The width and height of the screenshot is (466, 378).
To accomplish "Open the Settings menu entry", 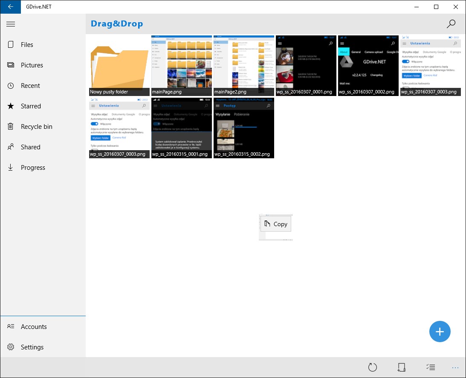I will click(32, 347).
